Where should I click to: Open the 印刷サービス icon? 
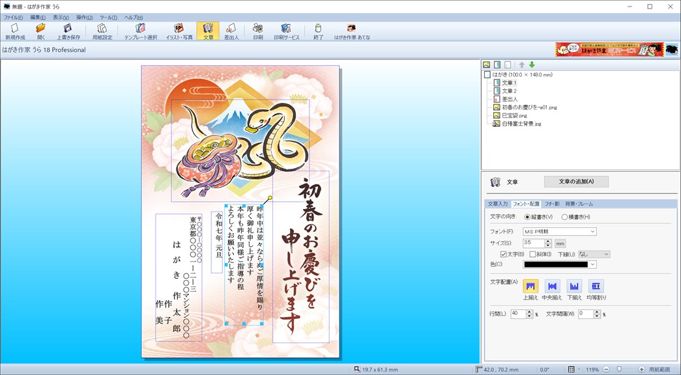[x=286, y=31]
